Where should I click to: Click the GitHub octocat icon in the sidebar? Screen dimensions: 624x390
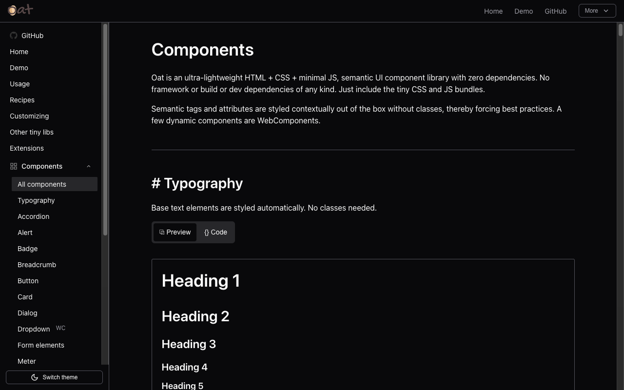coord(13,35)
